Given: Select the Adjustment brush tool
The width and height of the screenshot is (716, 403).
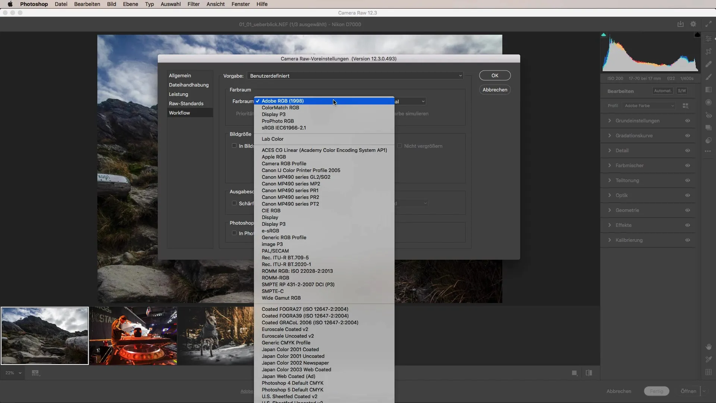Looking at the screenshot, I should [709, 77].
